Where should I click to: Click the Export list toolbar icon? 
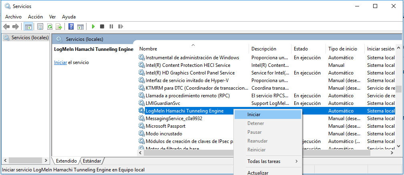[x=59, y=26]
